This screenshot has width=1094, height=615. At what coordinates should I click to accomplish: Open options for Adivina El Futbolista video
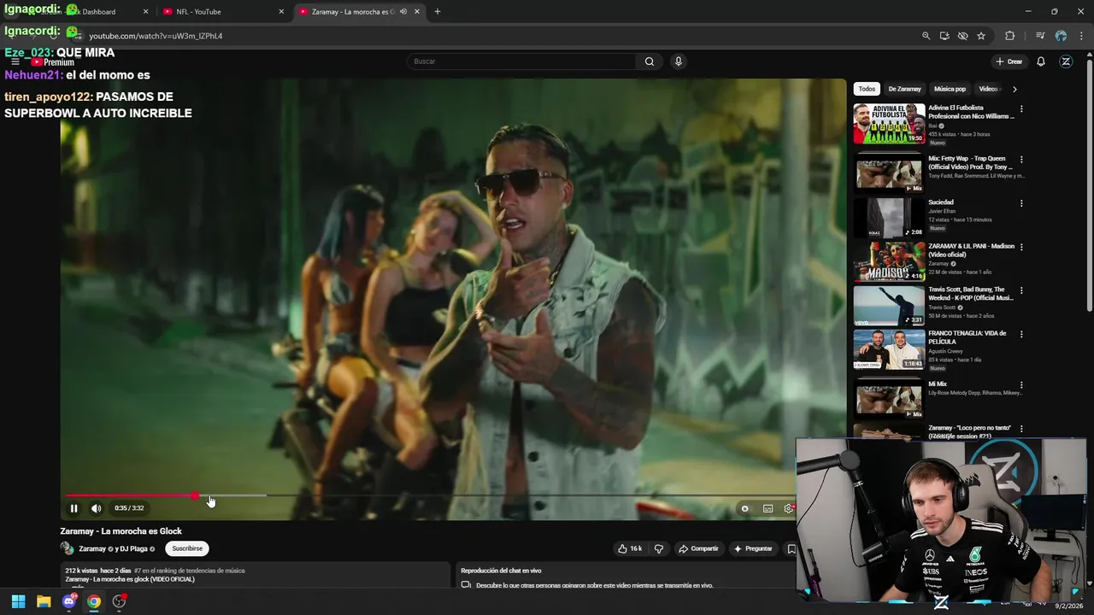pyautogui.click(x=1020, y=109)
